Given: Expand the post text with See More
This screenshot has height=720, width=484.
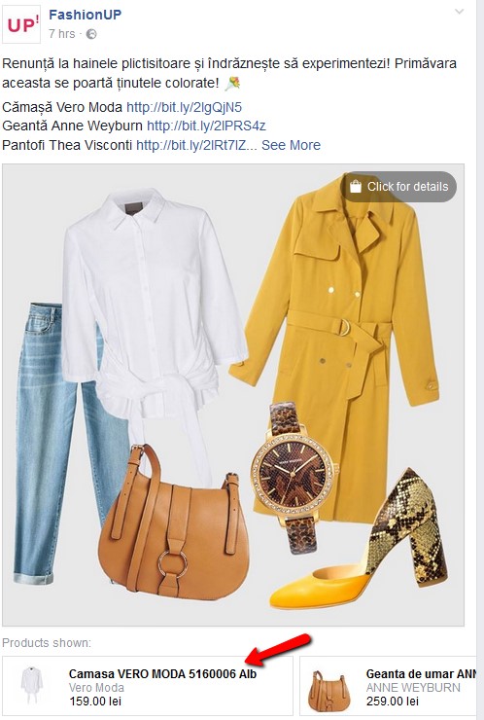Looking at the screenshot, I should (291, 145).
